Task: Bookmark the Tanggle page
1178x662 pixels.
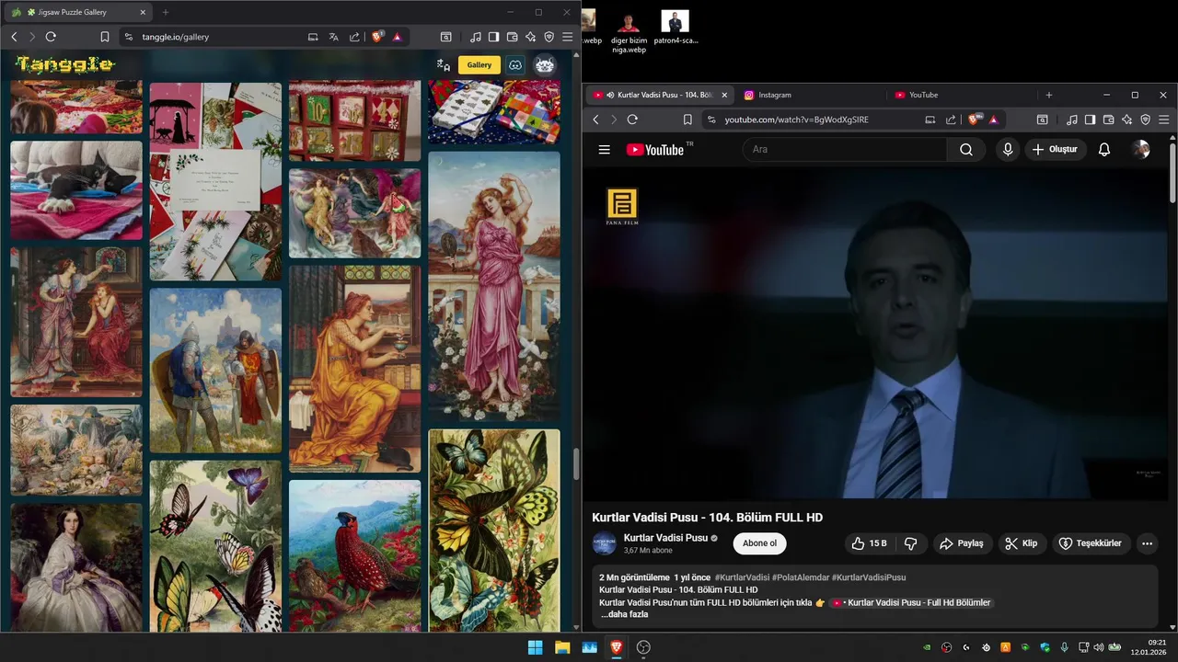Action: pyautogui.click(x=105, y=37)
